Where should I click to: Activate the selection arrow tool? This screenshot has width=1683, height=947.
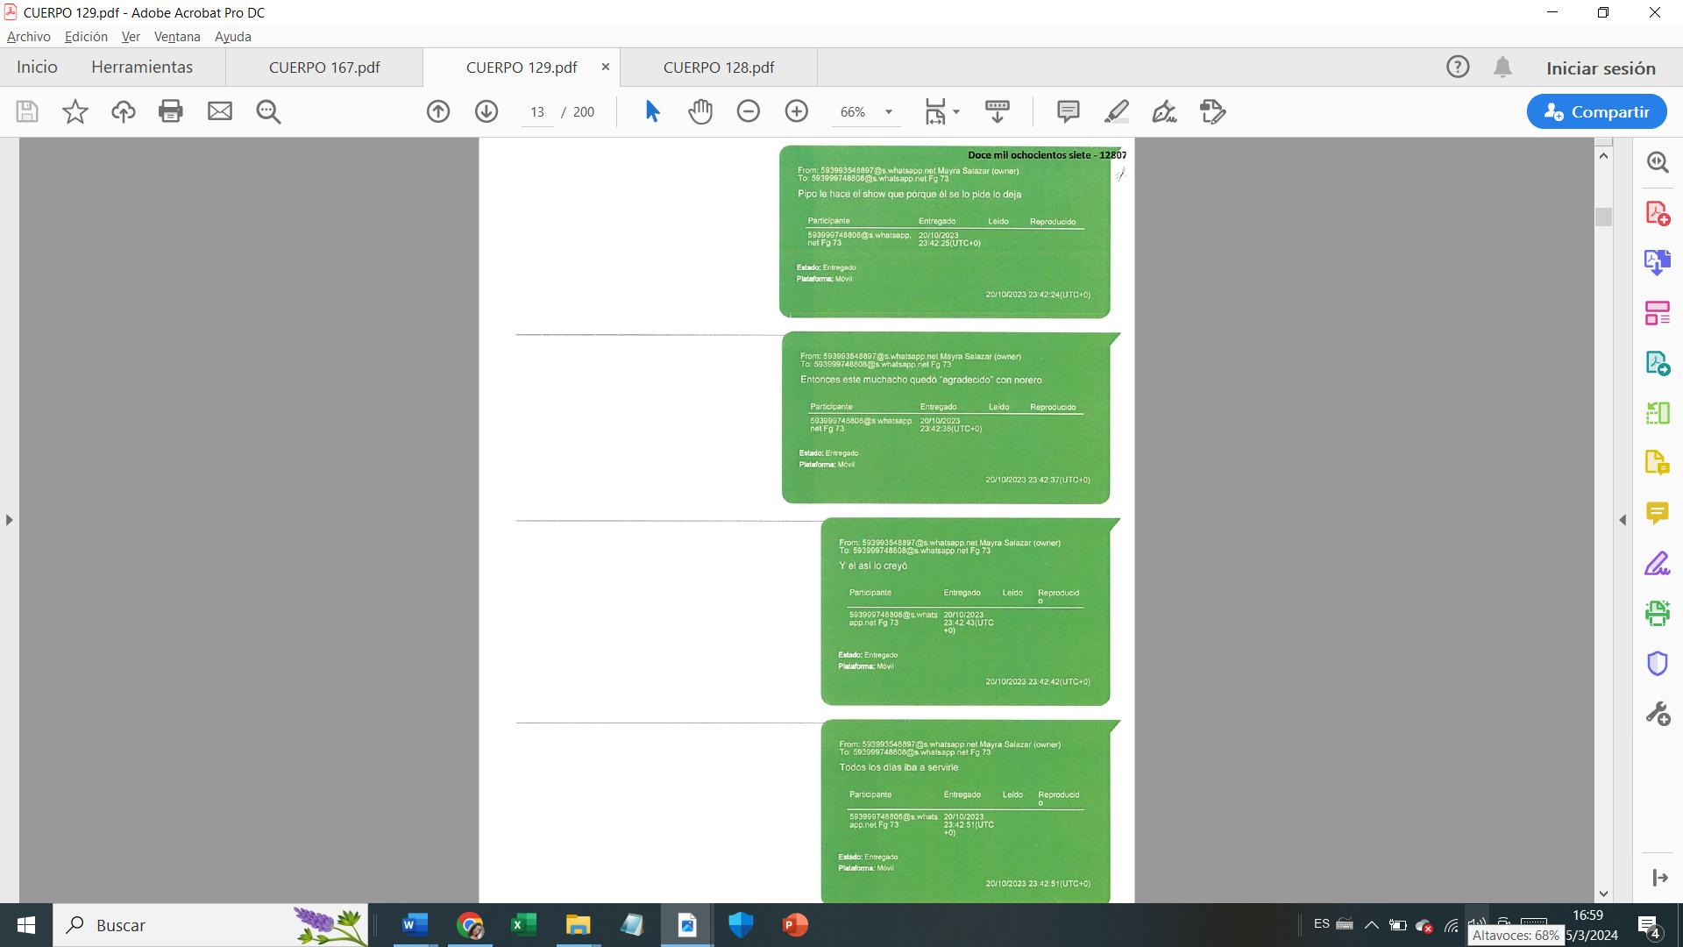coord(652,111)
